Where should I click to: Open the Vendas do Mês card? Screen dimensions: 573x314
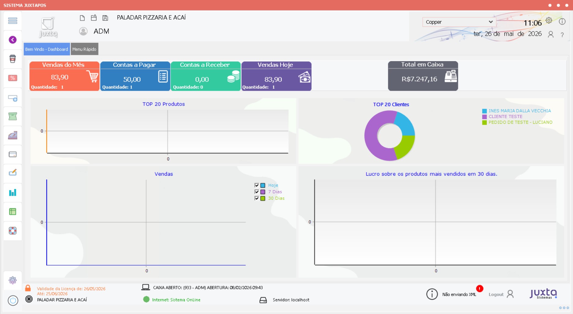[x=64, y=76]
